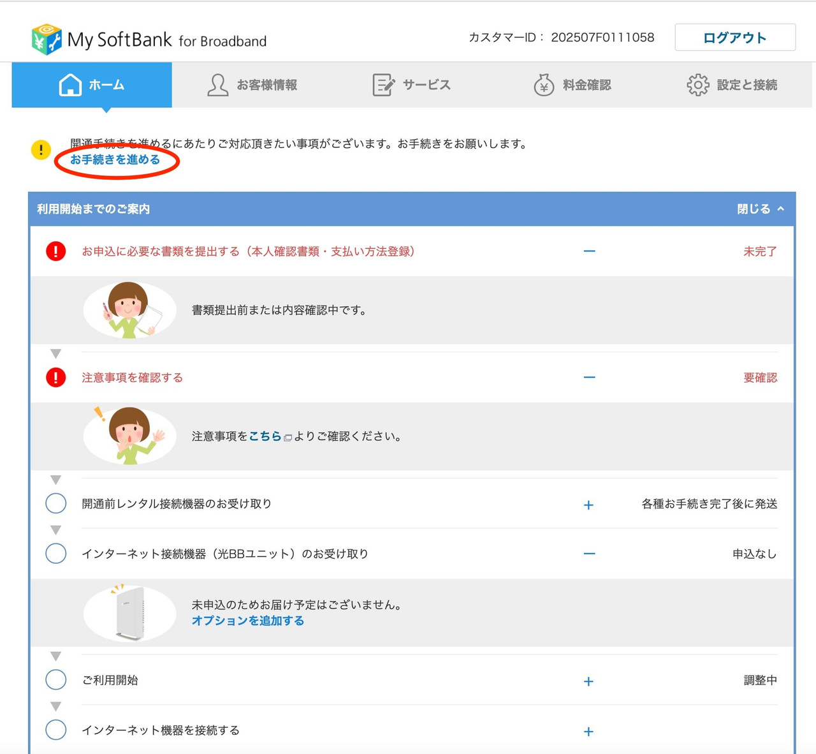Click the 要確認 status label

click(760, 378)
